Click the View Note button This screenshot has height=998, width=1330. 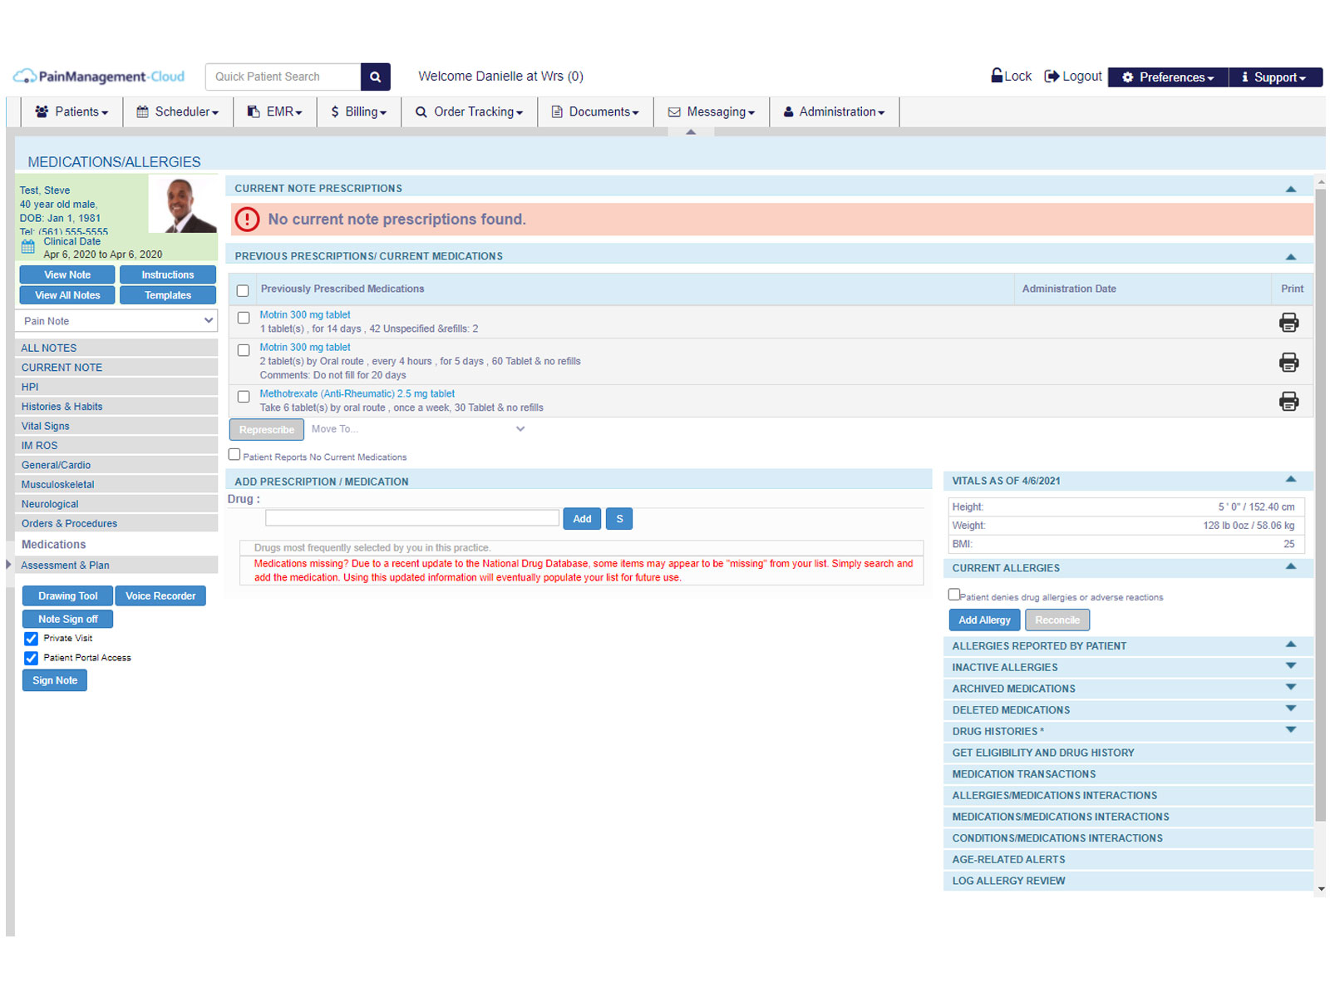point(67,274)
